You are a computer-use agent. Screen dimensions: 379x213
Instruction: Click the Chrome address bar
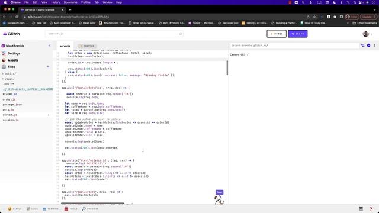coord(165,17)
